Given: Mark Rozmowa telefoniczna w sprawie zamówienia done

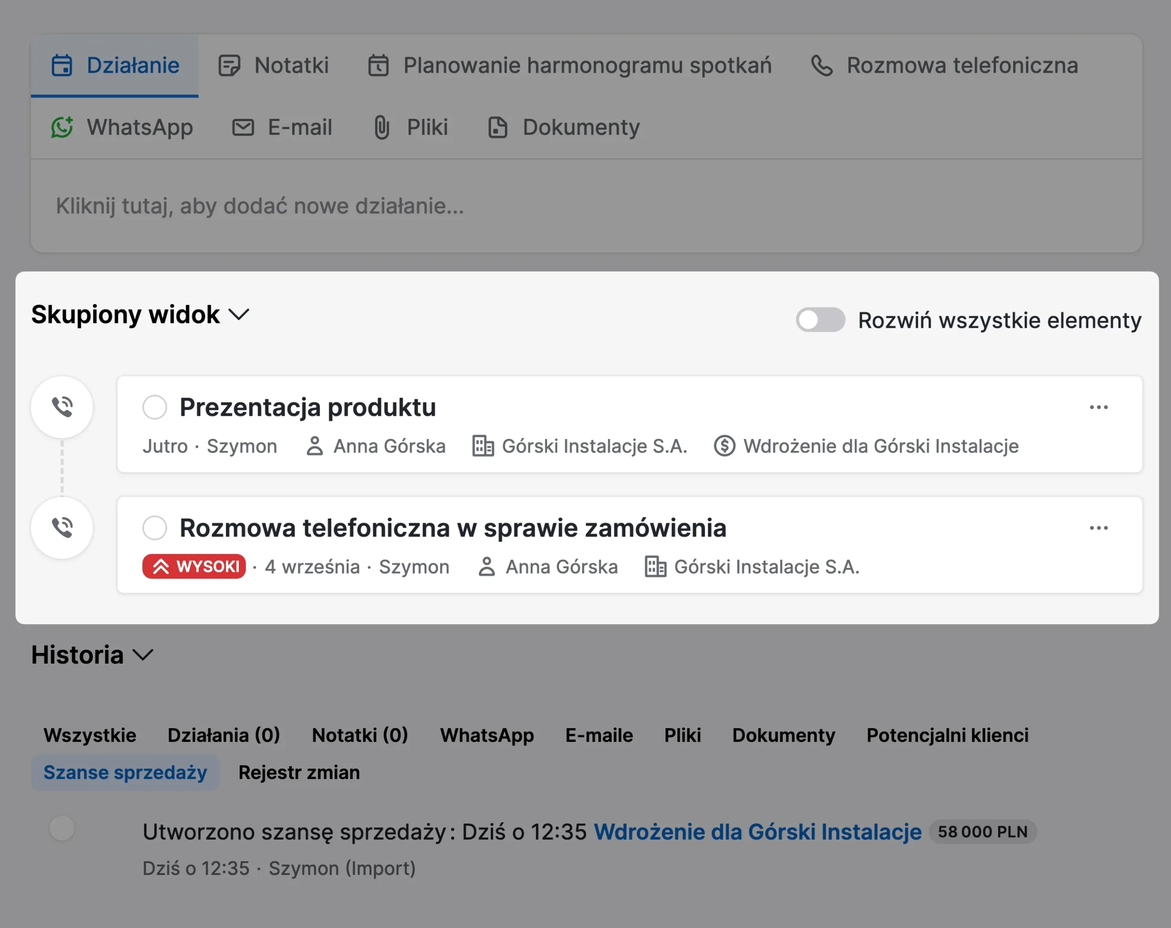Looking at the screenshot, I should point(155,527).
